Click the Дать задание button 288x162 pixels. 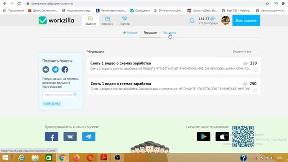[246, 20]
